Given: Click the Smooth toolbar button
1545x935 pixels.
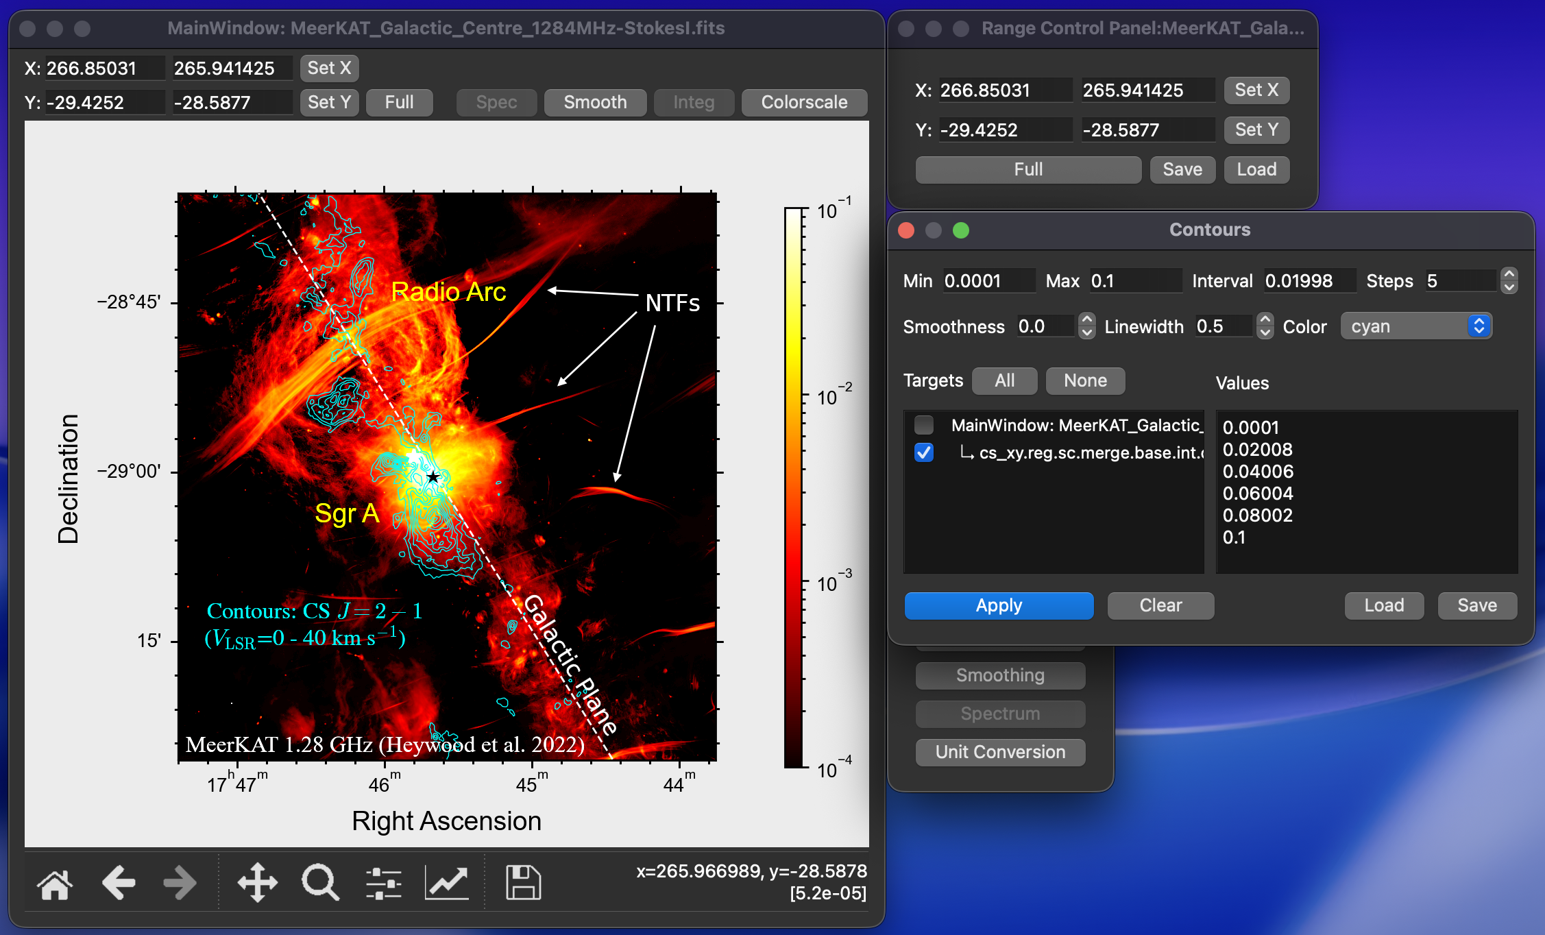Looking at the screenshot, I should (x=595, y=102).
